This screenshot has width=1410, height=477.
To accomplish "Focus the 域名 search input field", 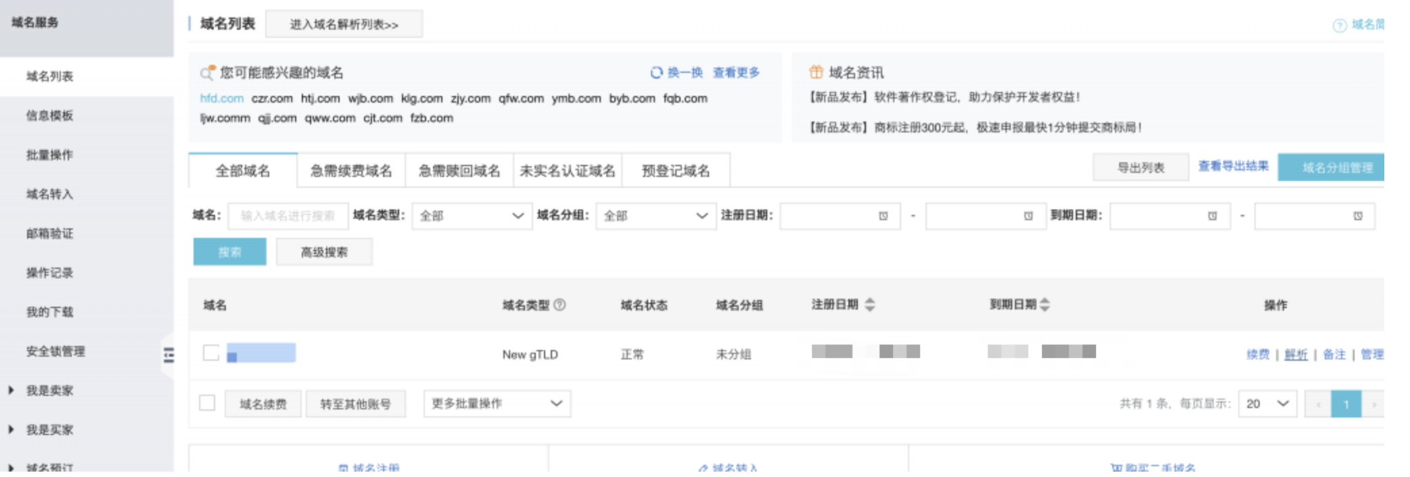I will tap(288, 216).
